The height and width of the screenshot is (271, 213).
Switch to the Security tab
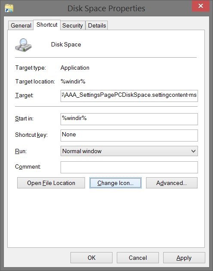73,25
